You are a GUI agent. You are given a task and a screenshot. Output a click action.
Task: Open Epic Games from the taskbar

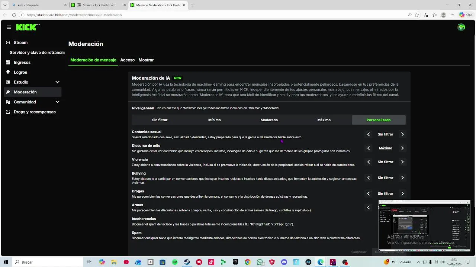235,262
